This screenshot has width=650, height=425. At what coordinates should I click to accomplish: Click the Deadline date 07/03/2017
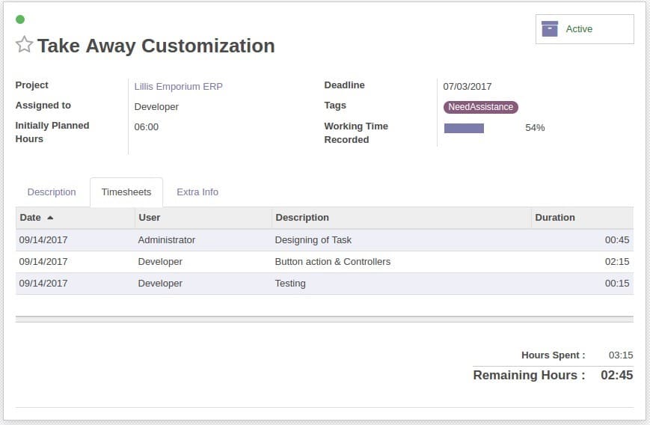[x=467, y=86]
